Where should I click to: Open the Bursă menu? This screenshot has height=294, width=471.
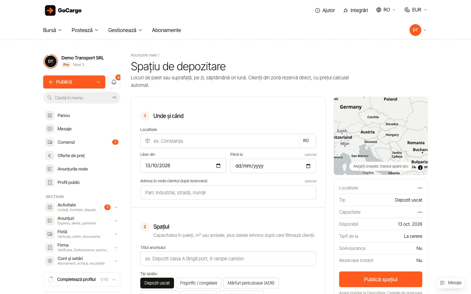point(52,30)
